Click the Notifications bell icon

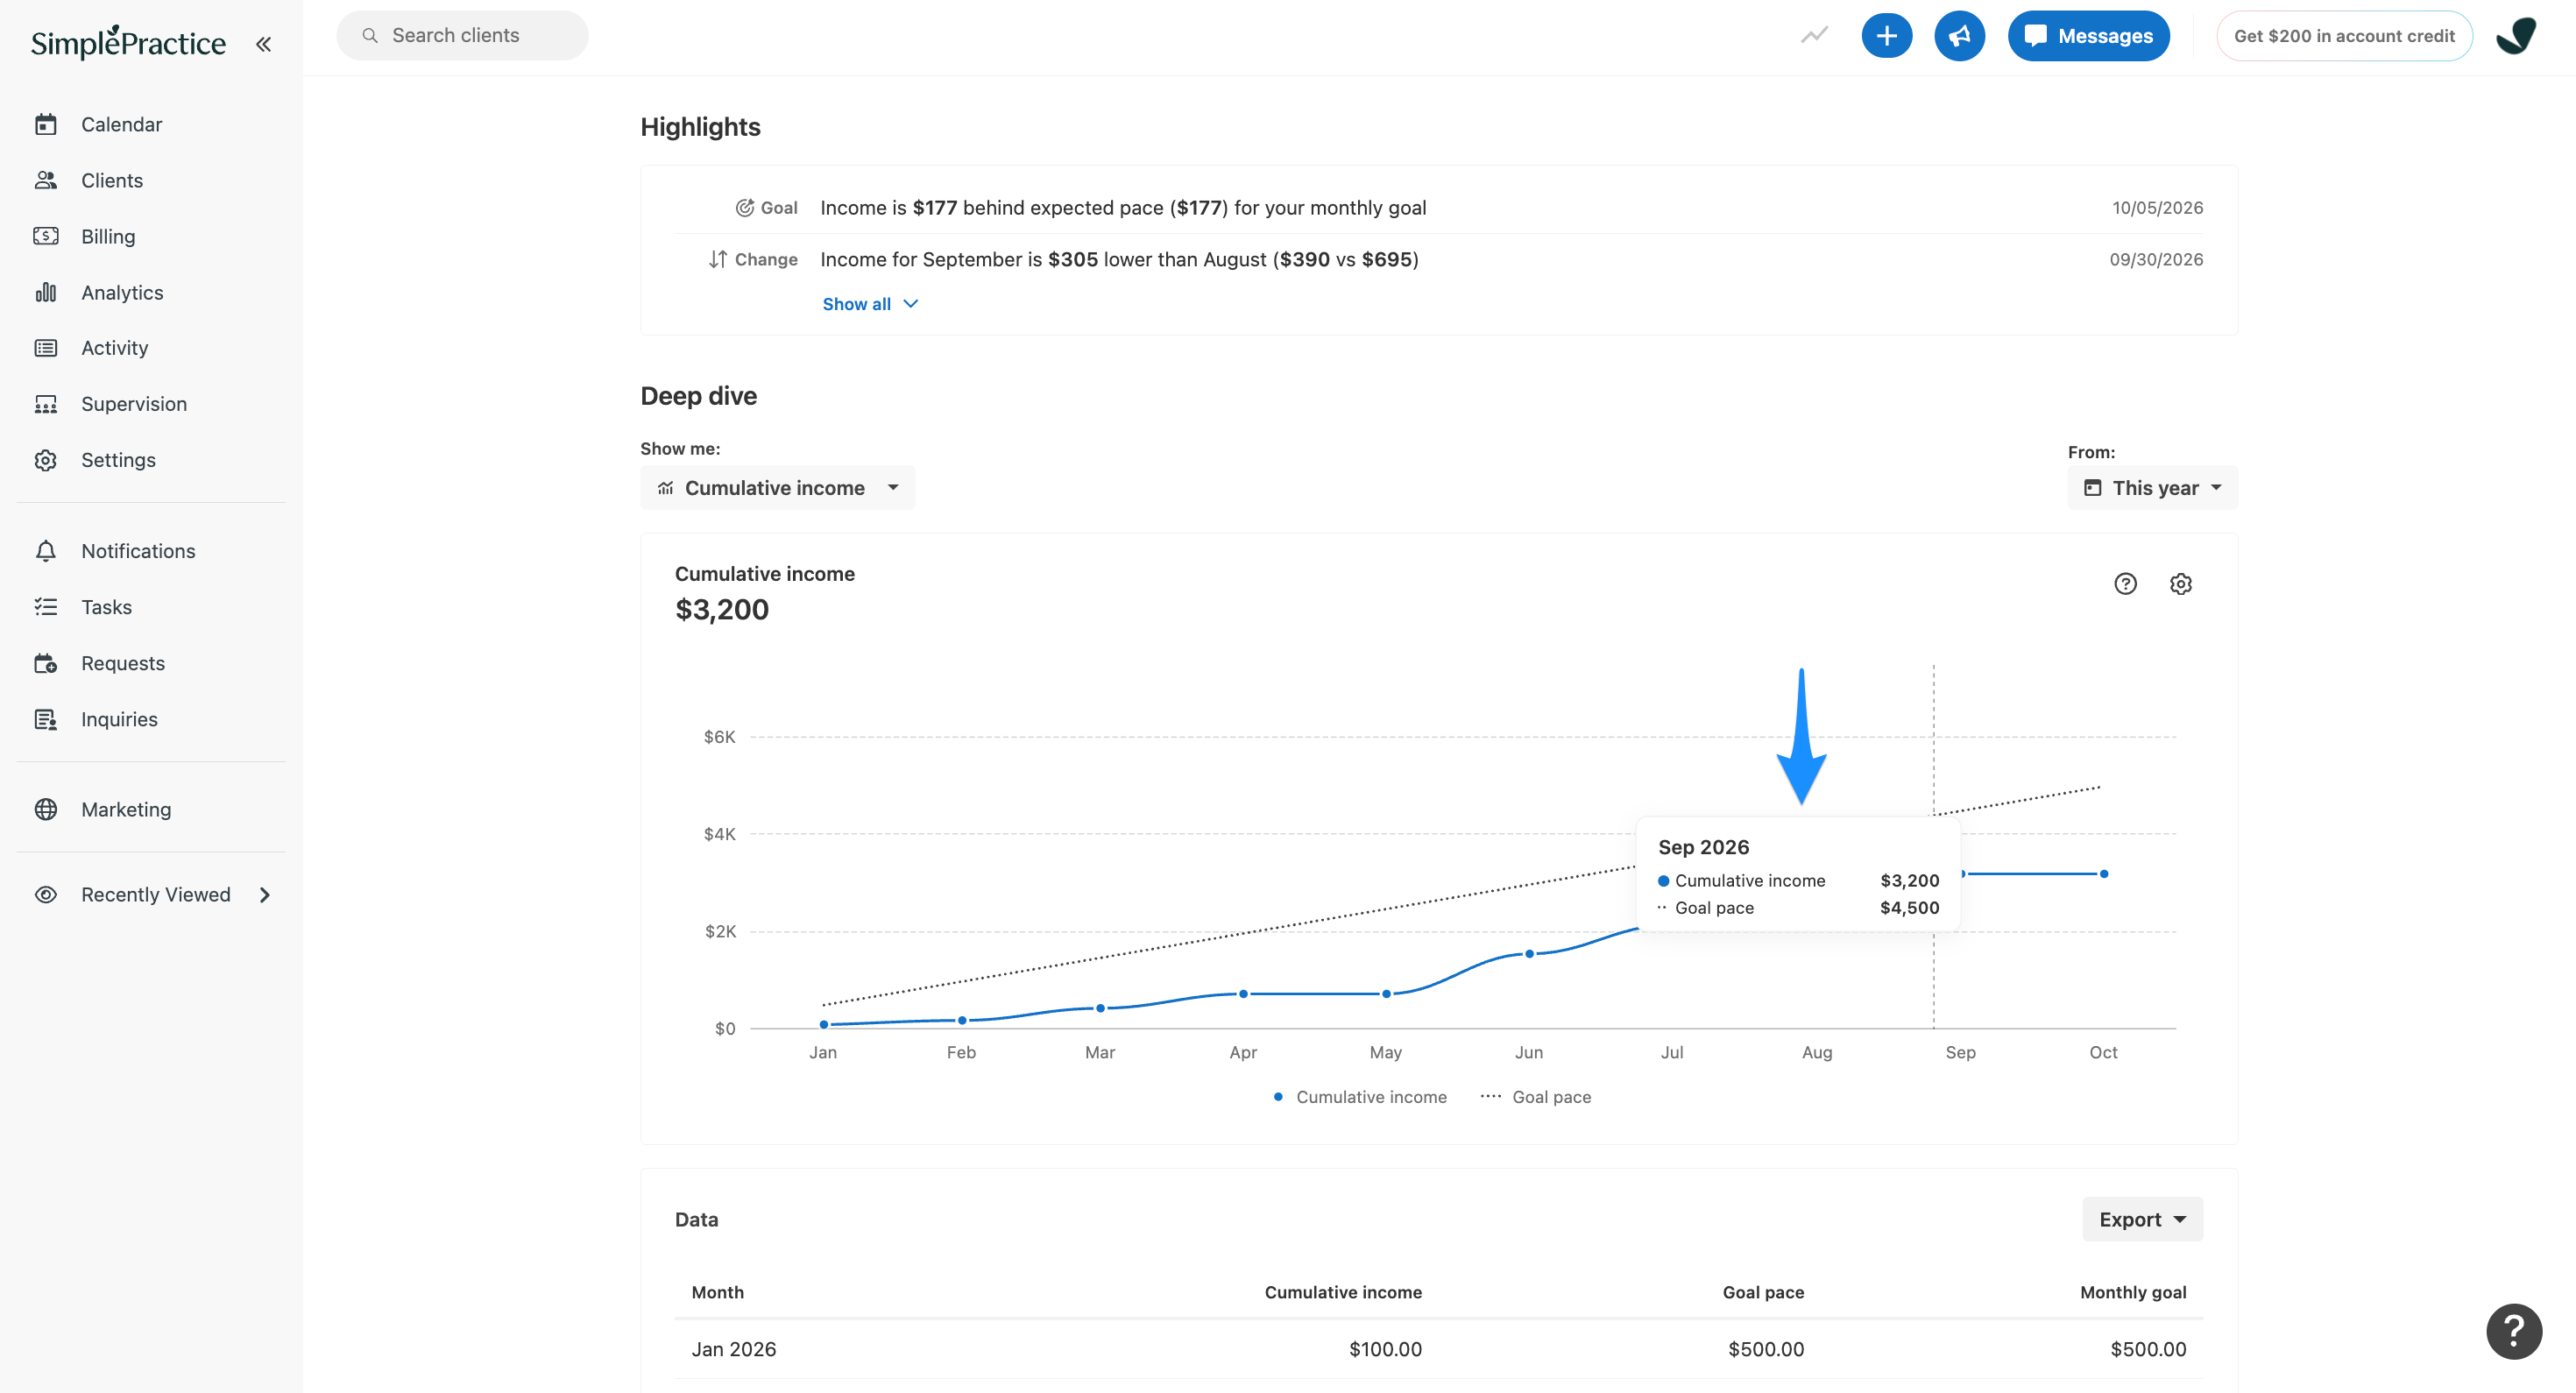(x=46, y=551)
